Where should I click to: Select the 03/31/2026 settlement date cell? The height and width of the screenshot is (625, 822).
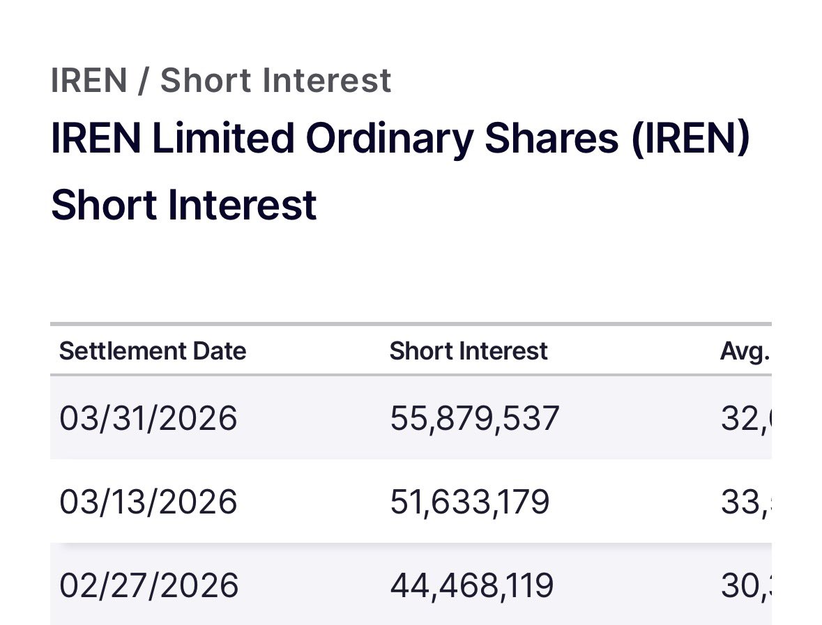pos(149,418)
